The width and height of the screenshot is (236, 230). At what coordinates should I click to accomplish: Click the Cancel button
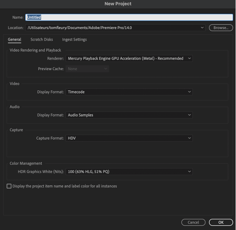193,222
